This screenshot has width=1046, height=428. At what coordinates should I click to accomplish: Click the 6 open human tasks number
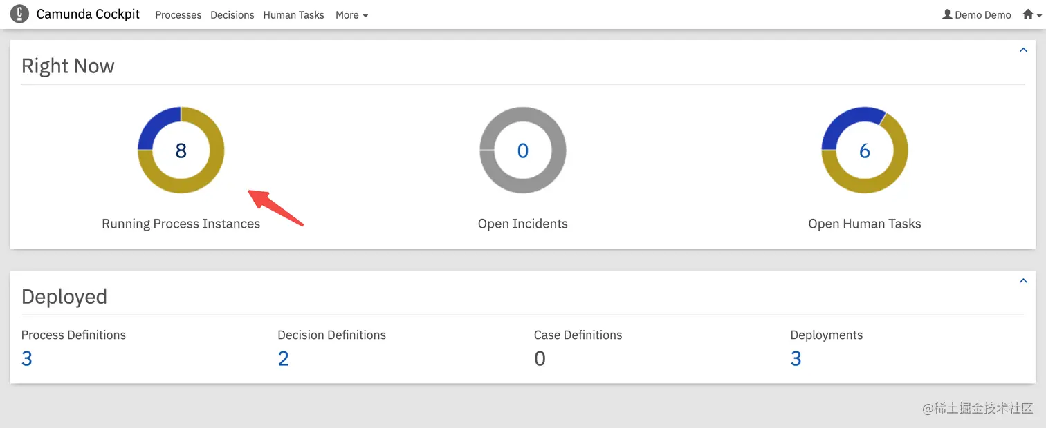click(x=865, y=150)
